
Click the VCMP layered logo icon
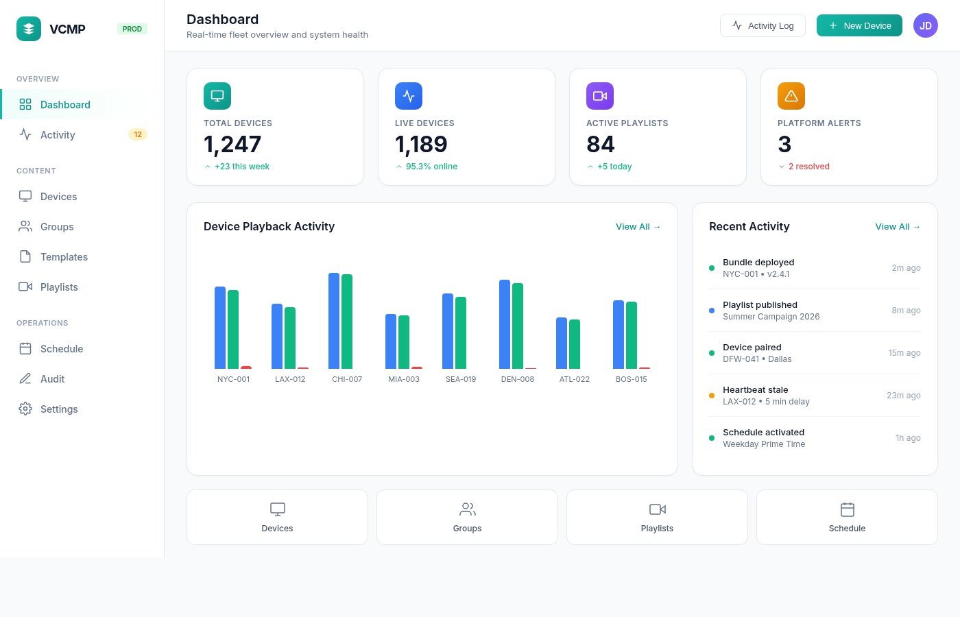pyautogui.click(x=29, y=29)
